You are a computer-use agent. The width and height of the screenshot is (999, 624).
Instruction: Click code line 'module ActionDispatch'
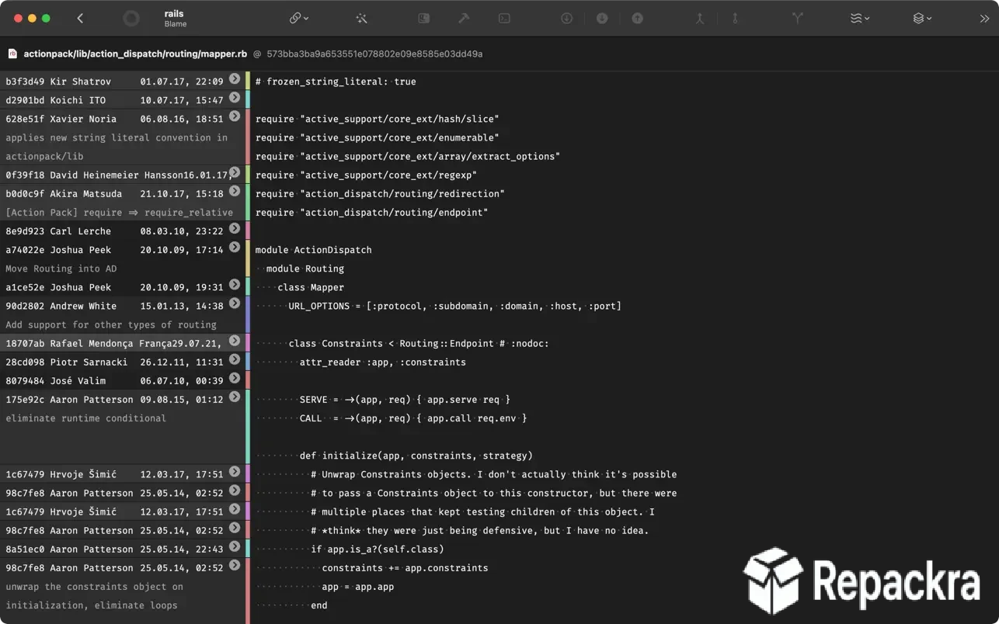coord(313,250)
